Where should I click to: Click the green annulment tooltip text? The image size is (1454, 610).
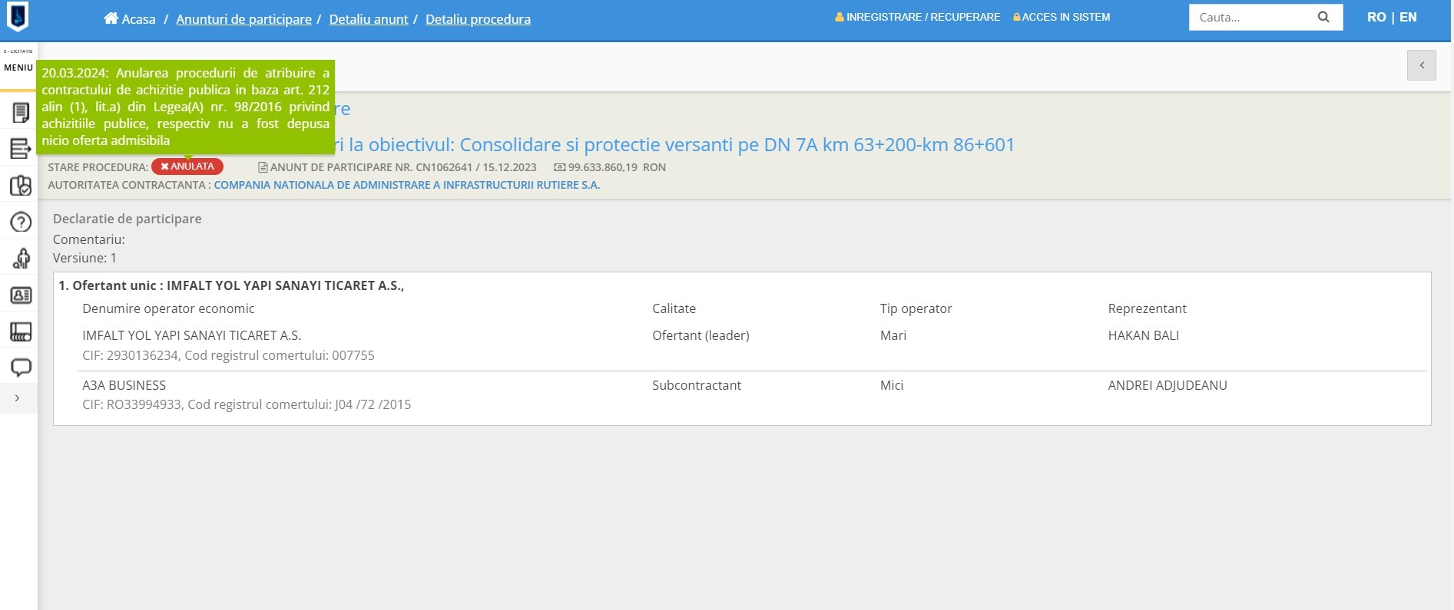(x=185, y=107)
